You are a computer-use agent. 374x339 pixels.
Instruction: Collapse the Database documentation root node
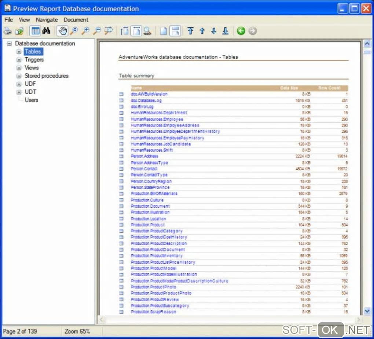click(9, 44)
